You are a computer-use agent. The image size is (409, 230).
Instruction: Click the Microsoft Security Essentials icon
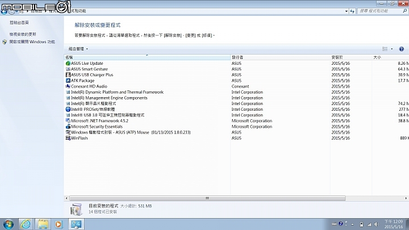pos(68,127)
